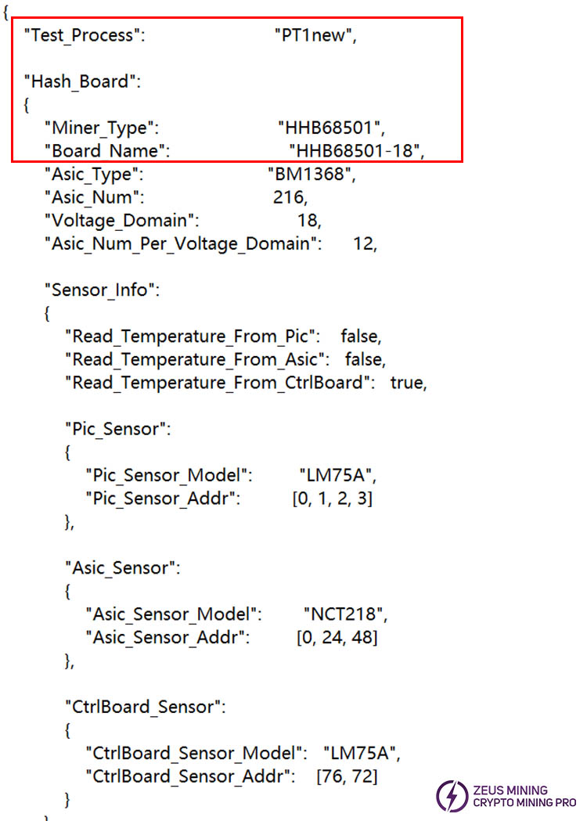Click the Voltage_Domain value 18
587x821 pixels.
(x=309, y=221)
